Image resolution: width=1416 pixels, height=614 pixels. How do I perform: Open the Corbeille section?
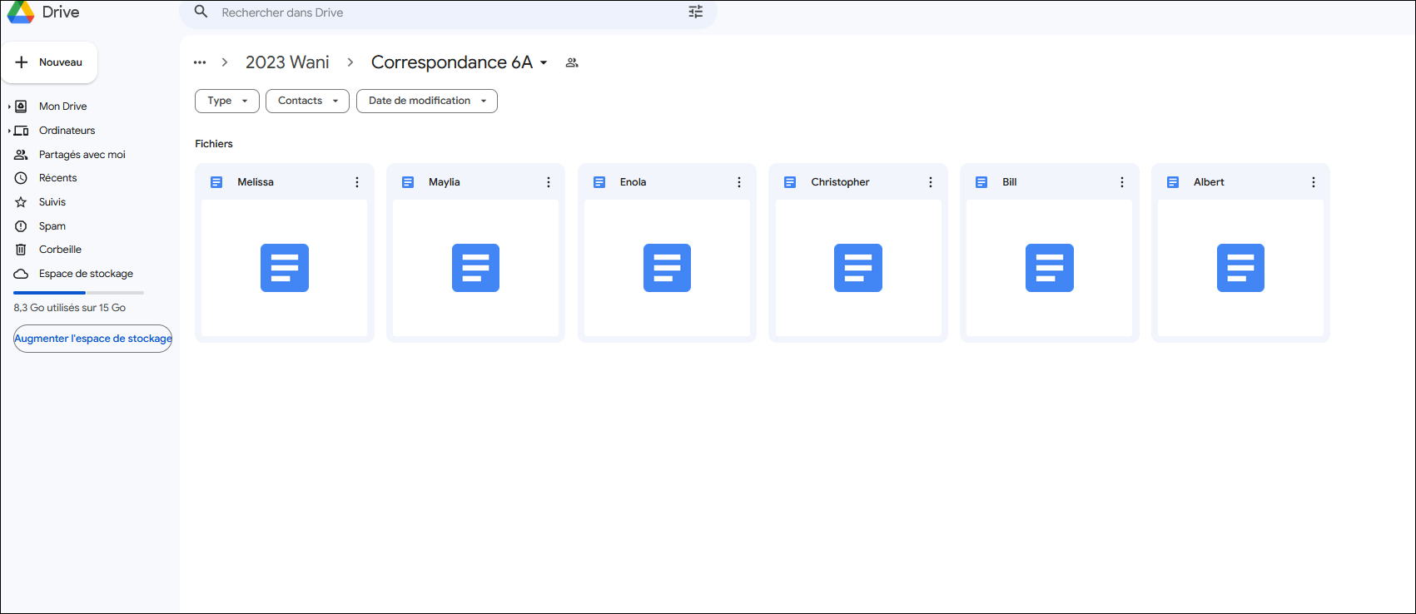[x=60, y=250]
